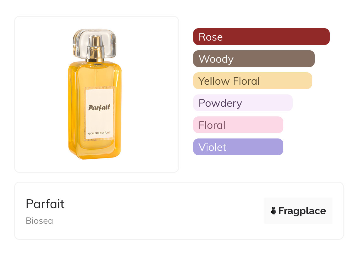Image resolution: width=358 pixels, height=254 pixels.
Task: Click the 'Woody' text label
Action: coord(216,59)
